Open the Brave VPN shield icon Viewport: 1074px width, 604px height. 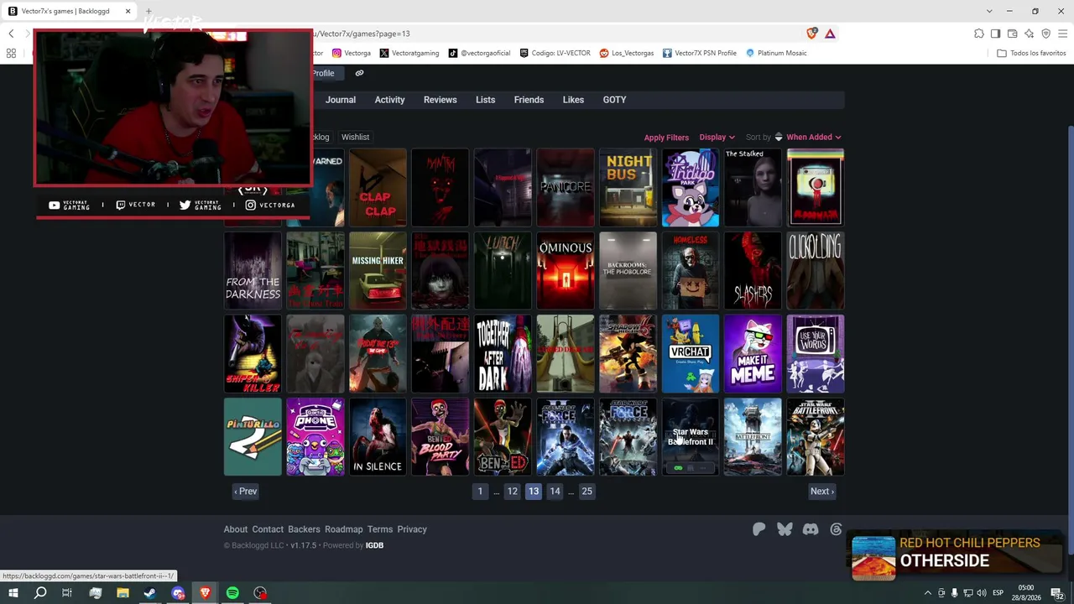pyautogui.click(x=1045, y=34)
